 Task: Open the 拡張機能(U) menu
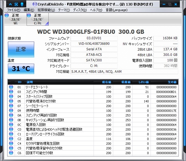tap(46, 10)
